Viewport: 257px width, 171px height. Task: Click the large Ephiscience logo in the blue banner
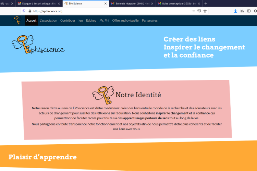pyautogui.click(x=38, y=45)
